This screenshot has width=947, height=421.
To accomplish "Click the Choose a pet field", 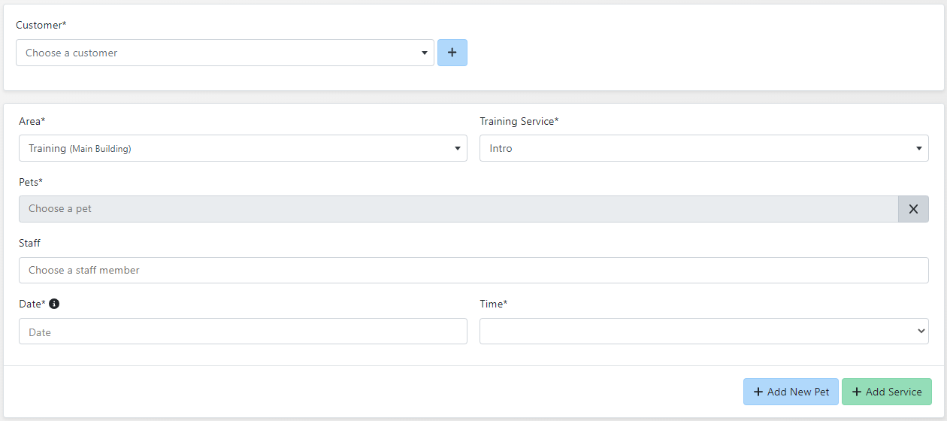I will click(458, 209).
